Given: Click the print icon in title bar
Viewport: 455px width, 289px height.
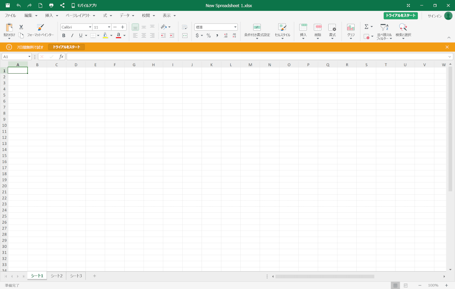Looking at the screenshot, I should (x=51, y=5).
